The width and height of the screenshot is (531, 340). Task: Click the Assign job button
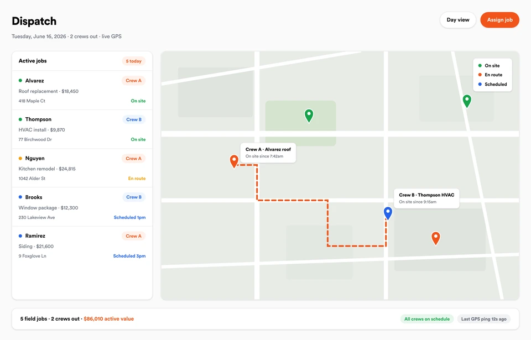(x=499, y=20)
